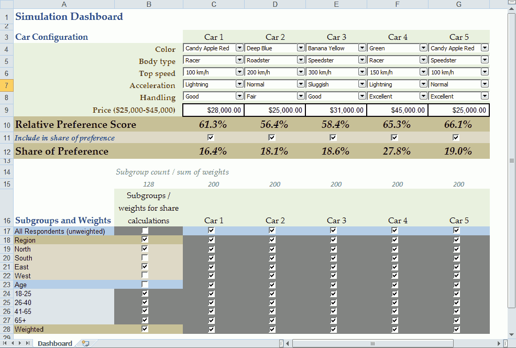Check the Age subgroup checkbox
Viewport: 516px width, 348px height.
point(145,284)
